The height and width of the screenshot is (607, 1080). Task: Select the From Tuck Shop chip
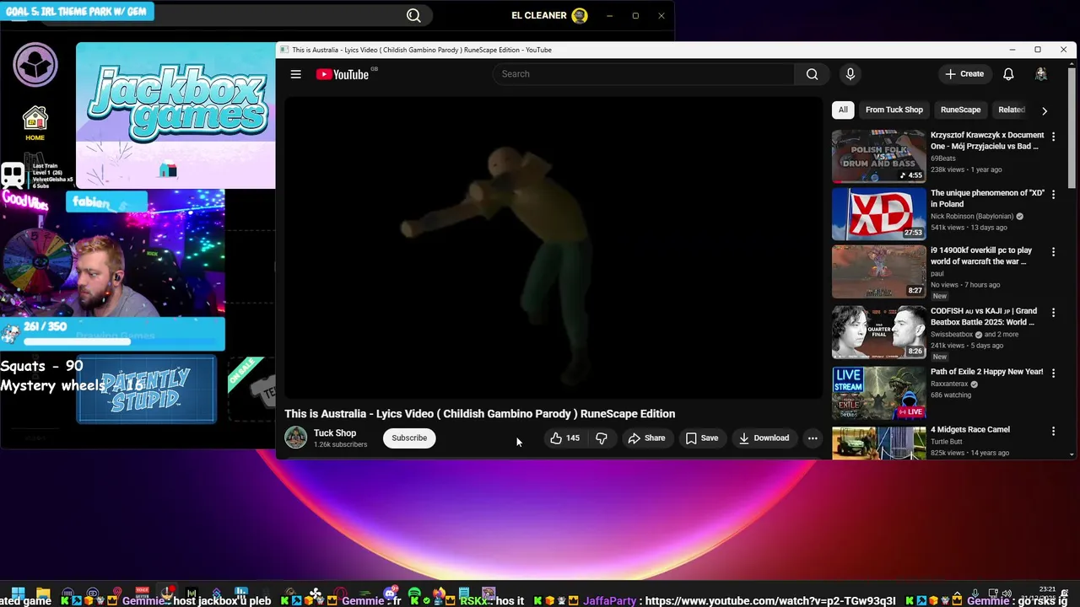894,110
